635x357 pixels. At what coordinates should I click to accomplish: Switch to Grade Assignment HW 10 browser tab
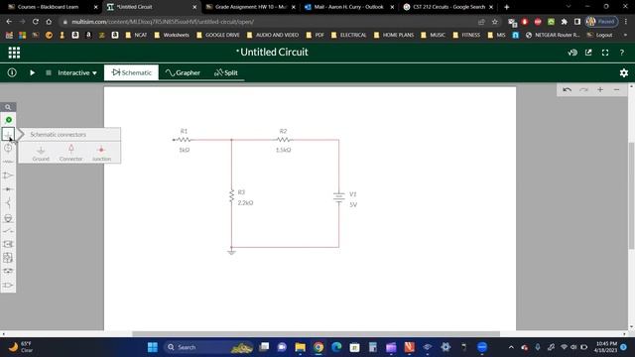point(251,7)
